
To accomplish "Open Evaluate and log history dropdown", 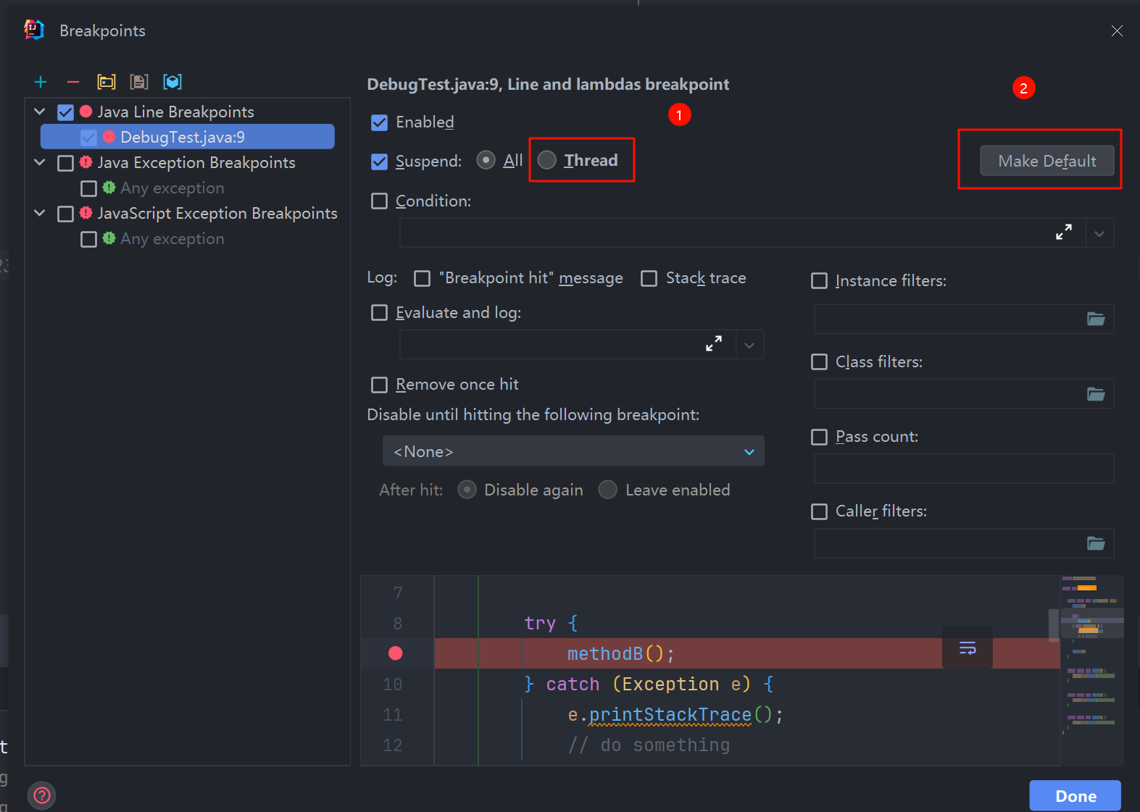I will point(749,345).
